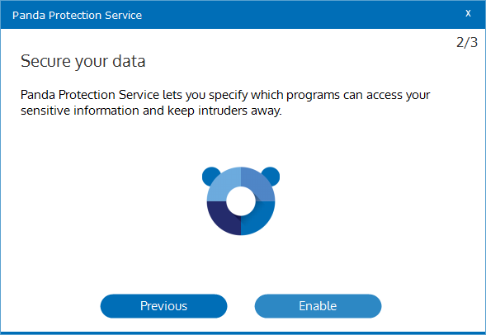Click the word programs in description
Image resolution: width=486 pixels, height=335 pixels.
point(313,96)
